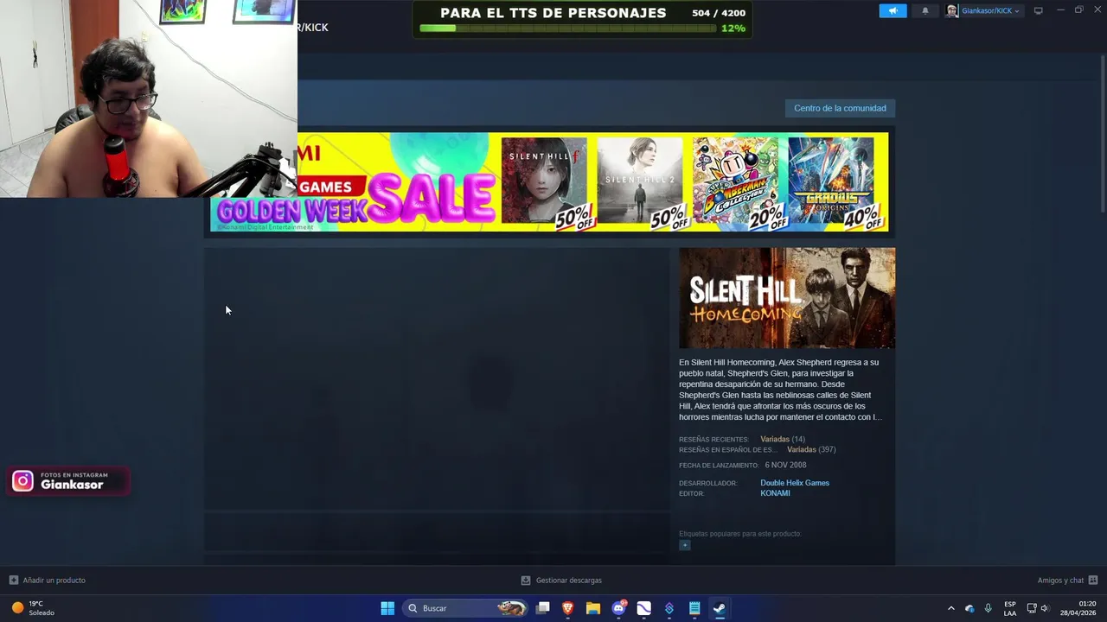Click Añadir un producto
Viewport: 1107px width, 622px height.
[x=47, y=581]
